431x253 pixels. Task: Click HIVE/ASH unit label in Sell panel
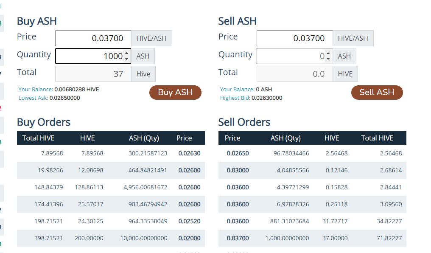[353, 38]
